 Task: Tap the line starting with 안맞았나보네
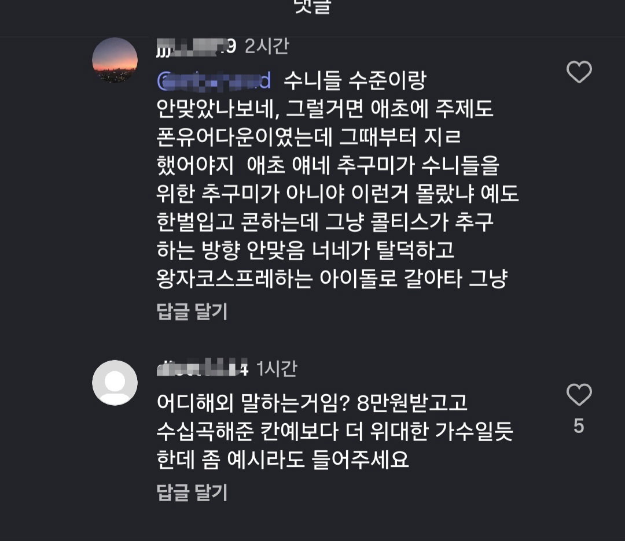[325, 109]
